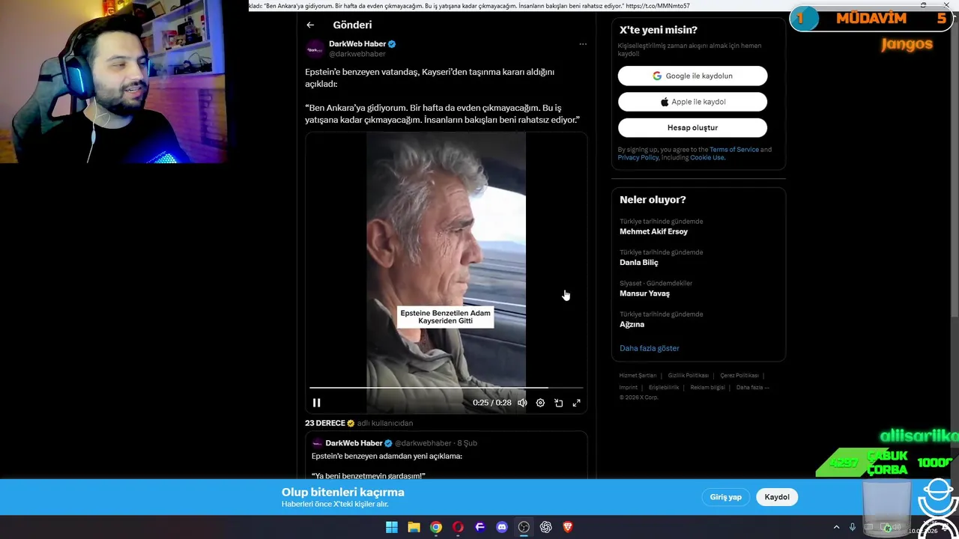Open Discord from the taskbar
This screenshot has width=959, height=539.
click(x=502, y=527)
